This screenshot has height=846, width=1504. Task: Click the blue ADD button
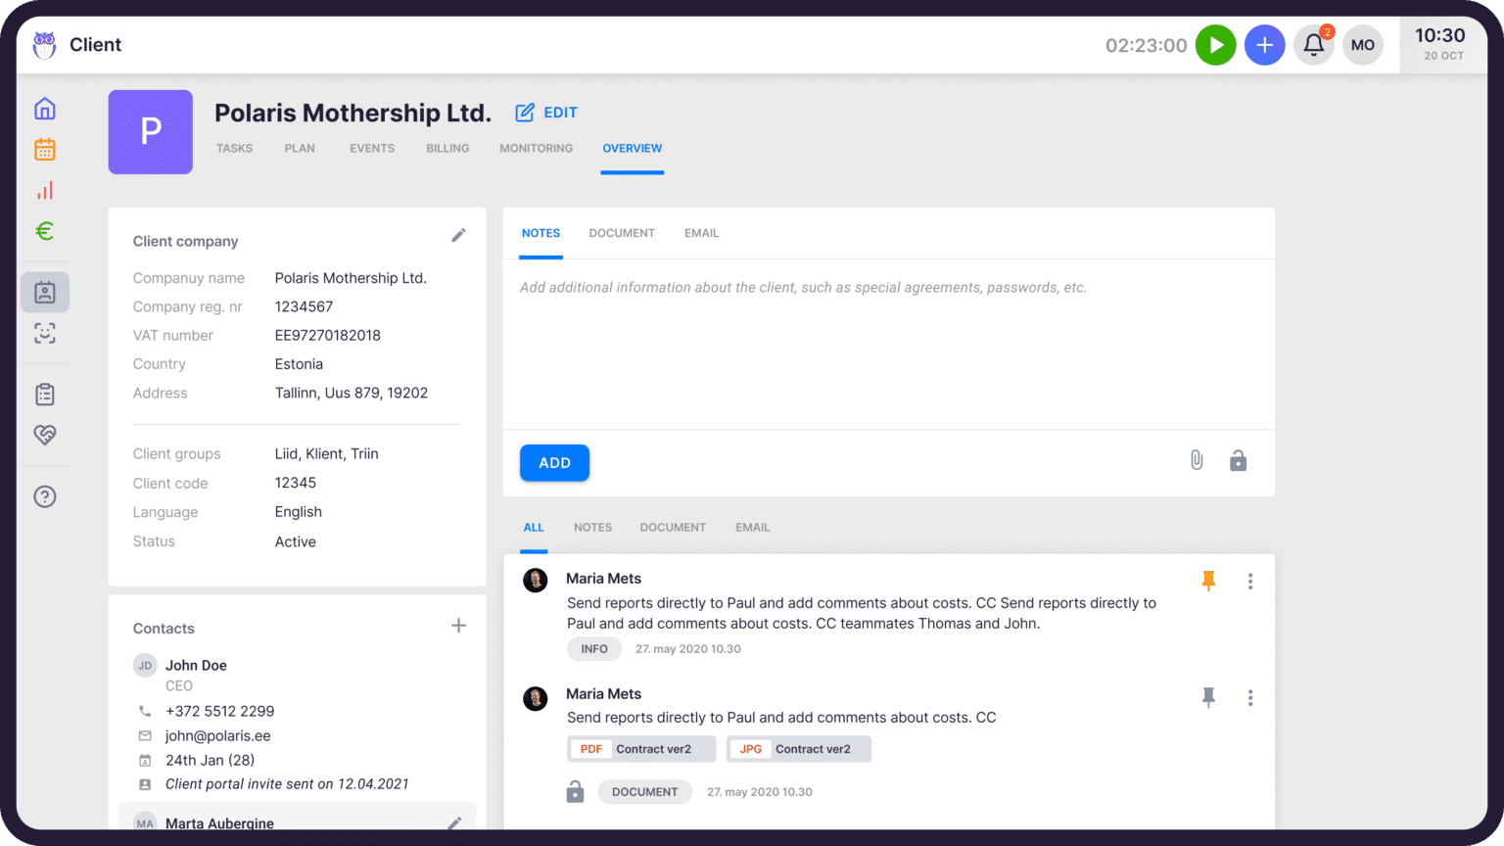(554, 463)
